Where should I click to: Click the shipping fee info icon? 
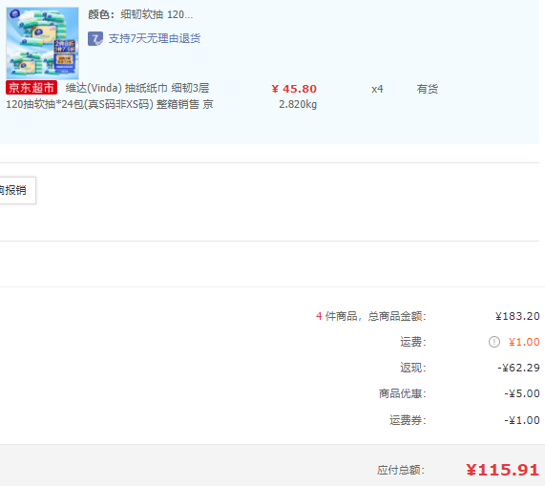pyautogui.click(x=493, y=342)
